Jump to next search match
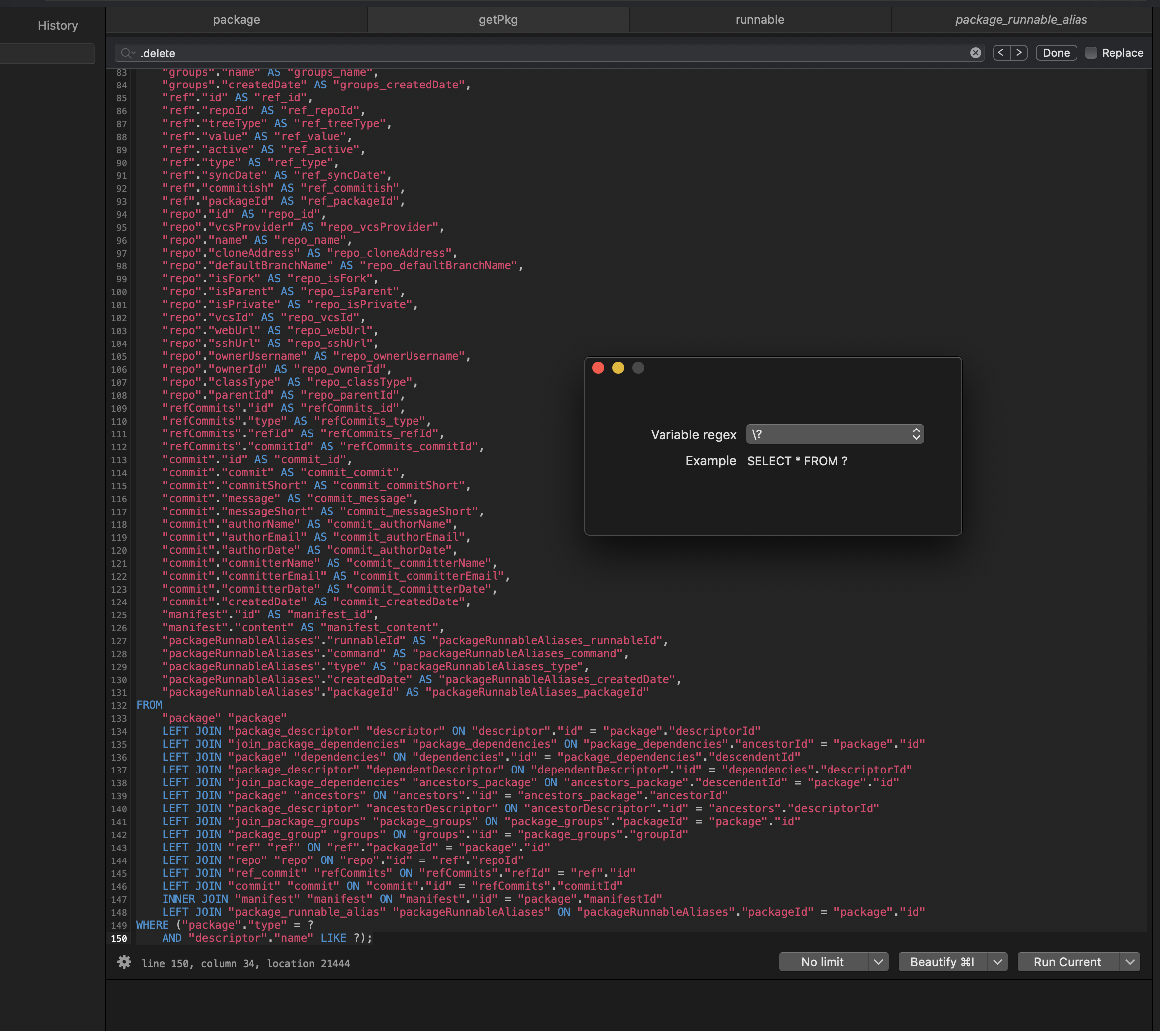 [x=1020, y=52]
